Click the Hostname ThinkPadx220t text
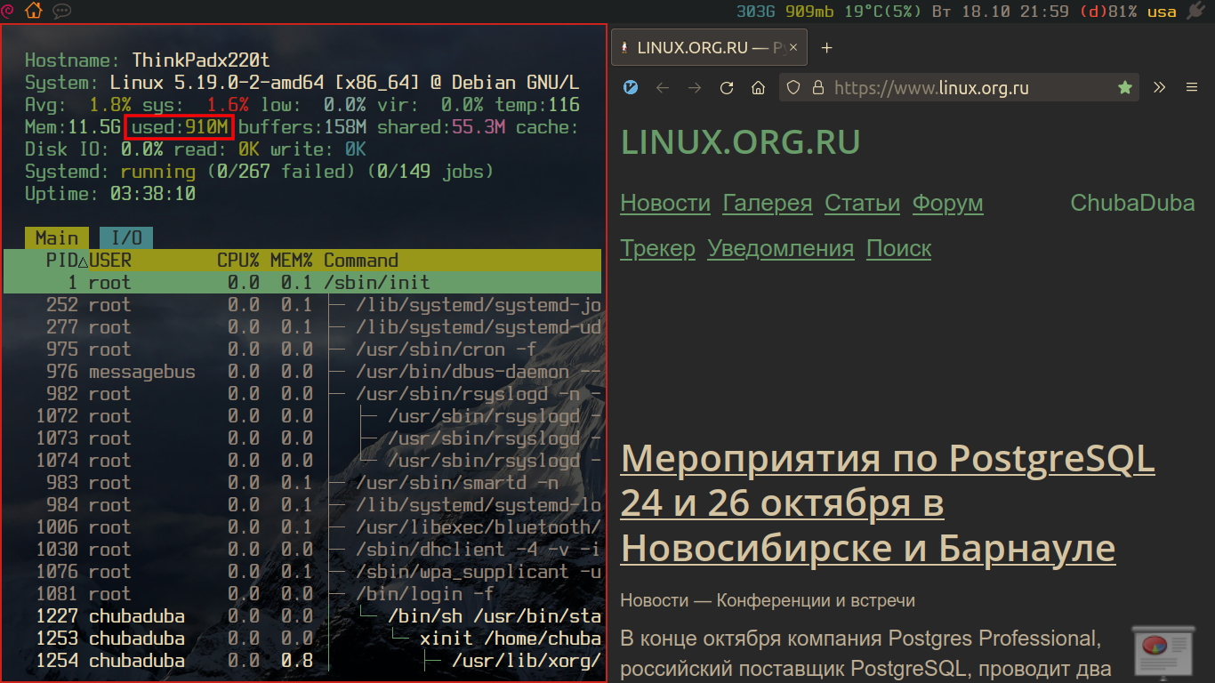 148,60
